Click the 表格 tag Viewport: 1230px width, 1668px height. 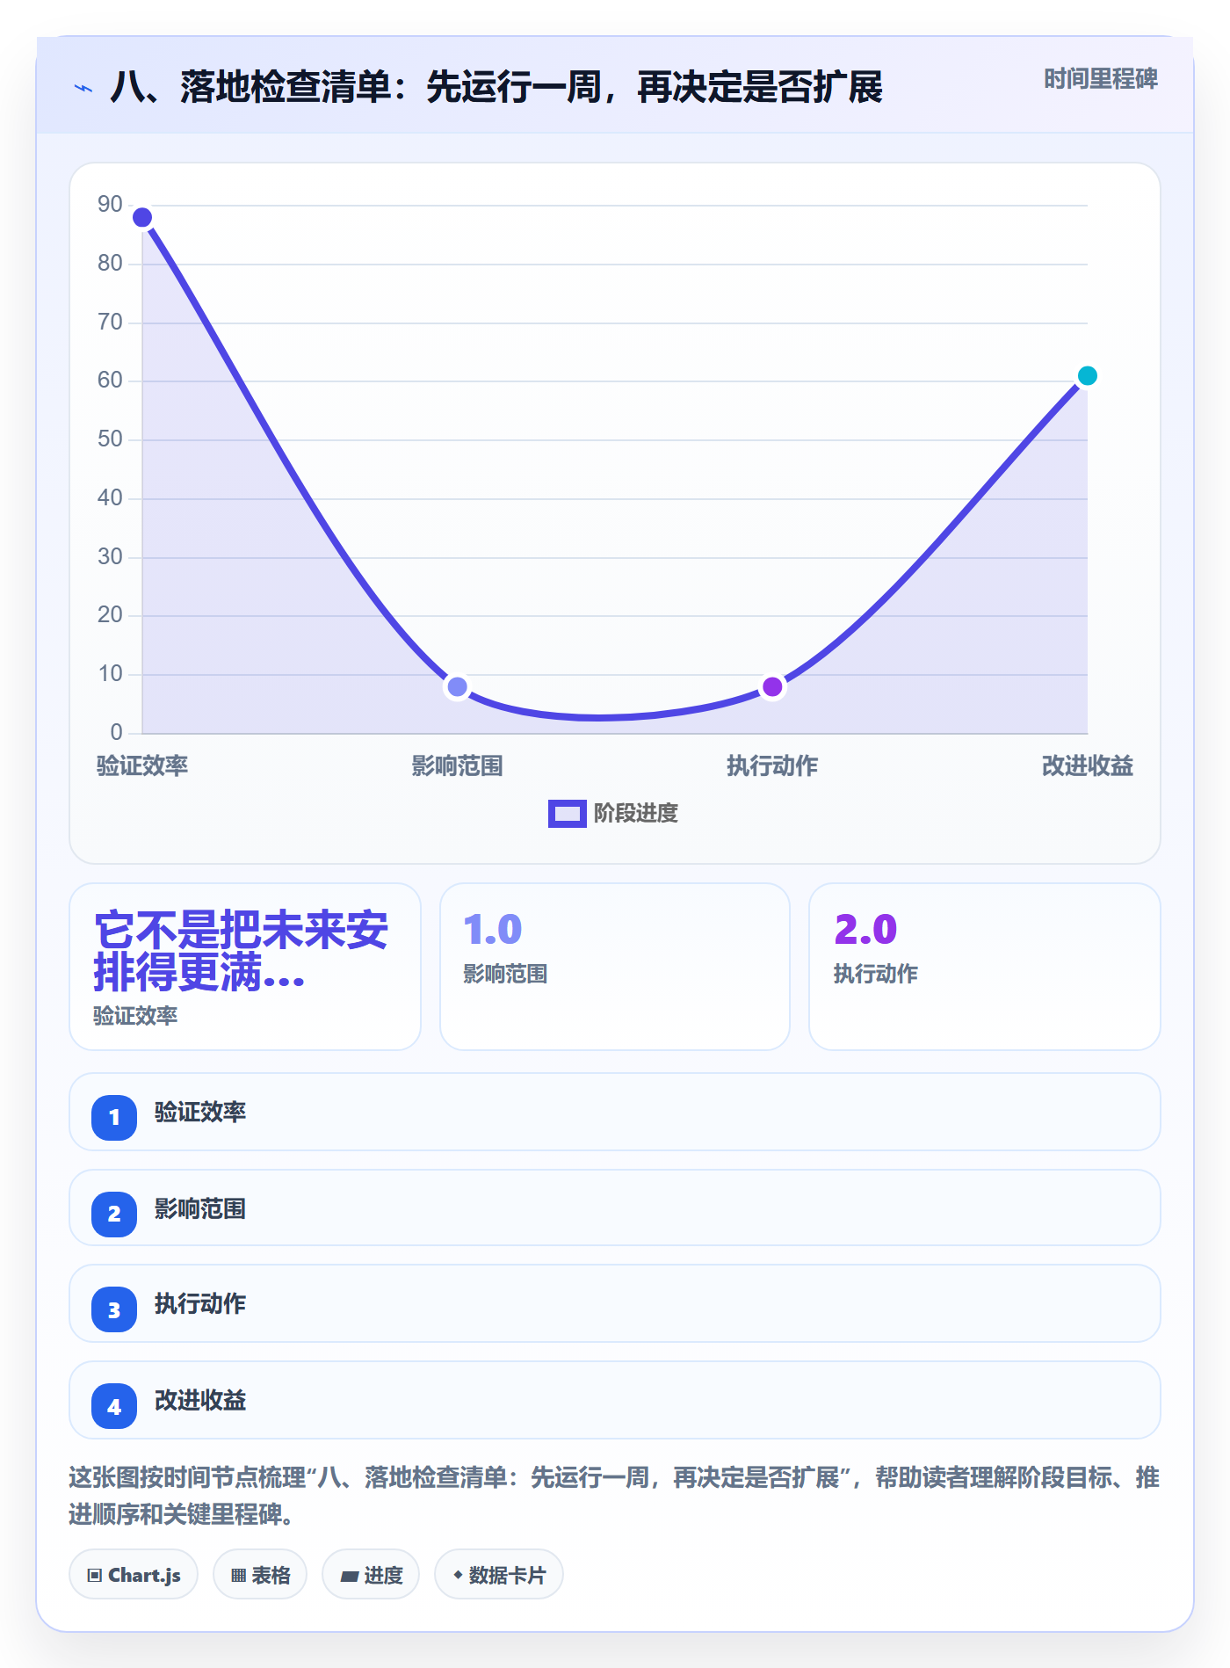click(x=260, y=1575)
